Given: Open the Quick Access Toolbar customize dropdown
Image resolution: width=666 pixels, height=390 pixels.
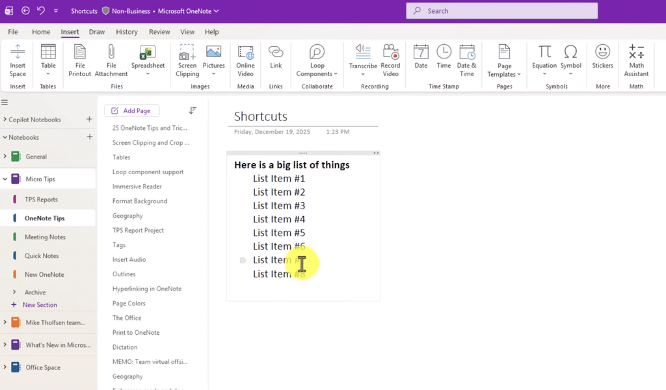Looking at the screenshot, I should (x=56, y=10).
